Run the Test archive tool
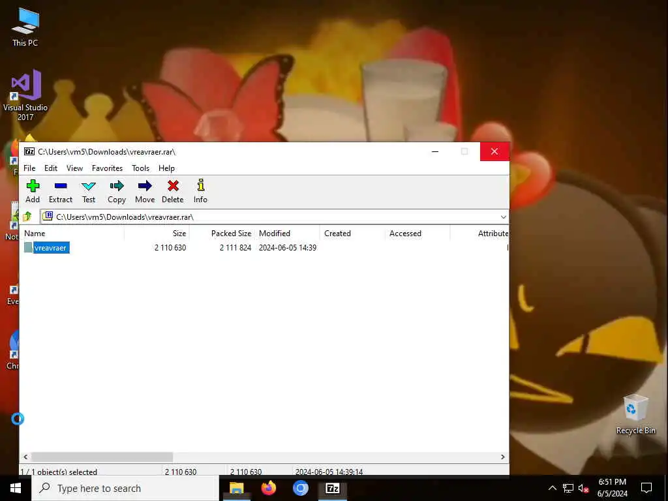This screenshot has width=668, height=501. coord(89,191)
